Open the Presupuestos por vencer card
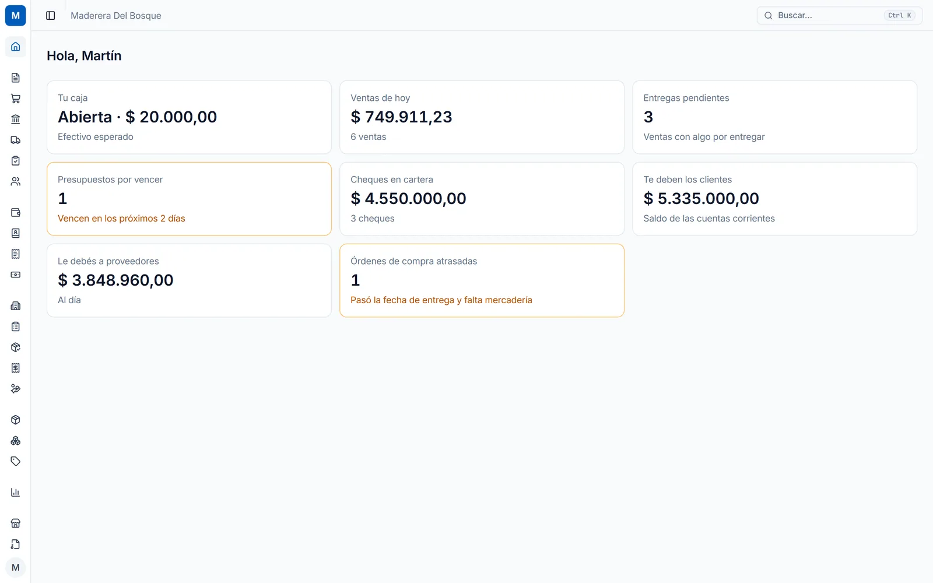Viewport: 933px width, 583px height. click(x=189, y=199)
